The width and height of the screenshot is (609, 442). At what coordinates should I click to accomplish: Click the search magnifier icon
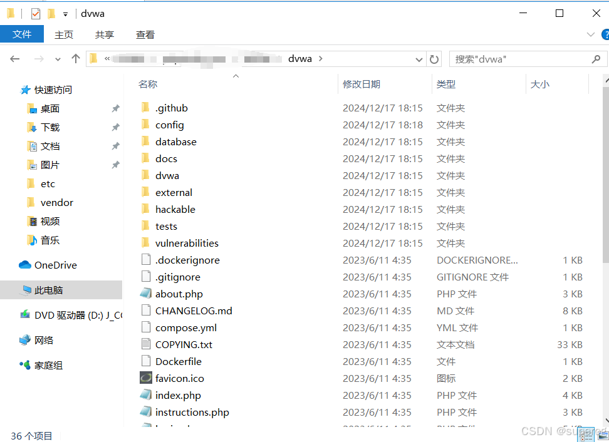(x=596, y=59)
